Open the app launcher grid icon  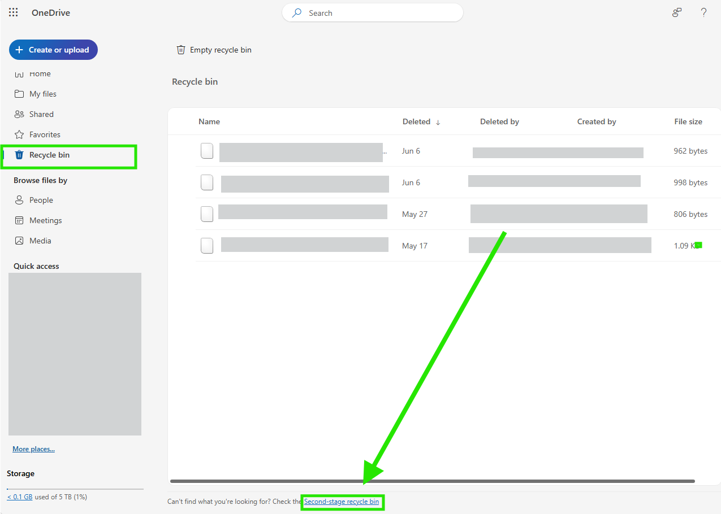[14, 12]
